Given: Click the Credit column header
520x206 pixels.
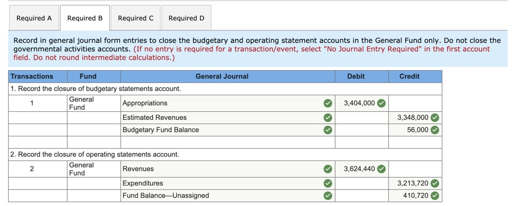Looking at the screenshot, I should pos(415,77).
